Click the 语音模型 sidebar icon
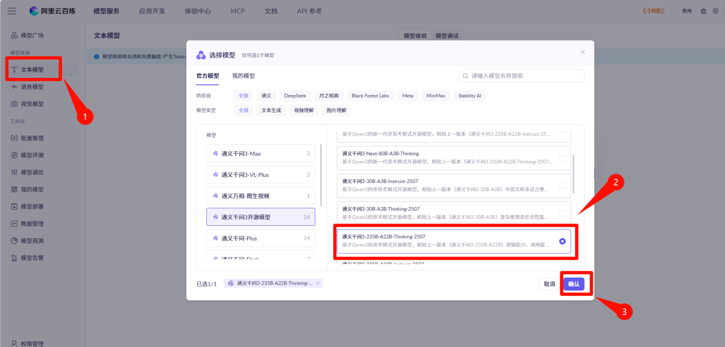 click(14, 87)
